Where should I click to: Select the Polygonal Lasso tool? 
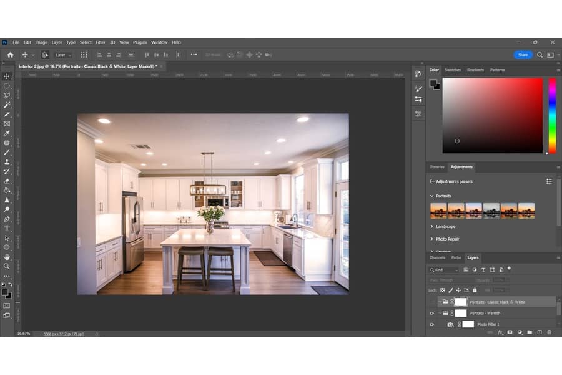click(7, 95)
